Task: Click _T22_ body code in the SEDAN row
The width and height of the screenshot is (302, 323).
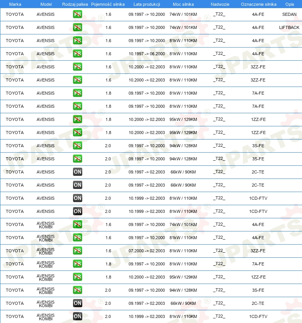Action: click(219, 14)
